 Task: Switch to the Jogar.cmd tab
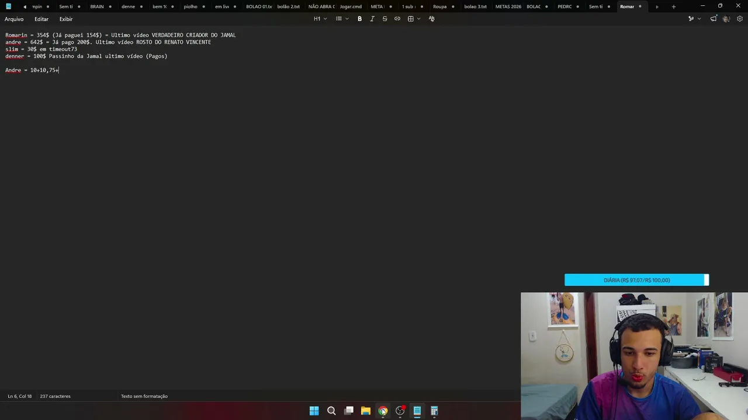pyautogui.click(x=351, y=6)
